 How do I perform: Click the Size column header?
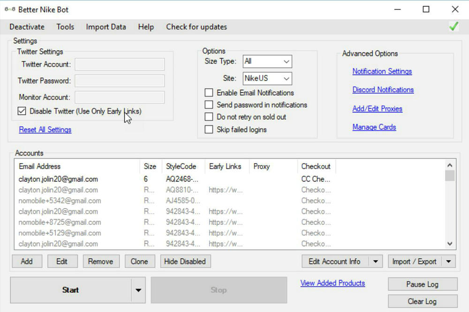pyautogui.click(x=151, y=166)
